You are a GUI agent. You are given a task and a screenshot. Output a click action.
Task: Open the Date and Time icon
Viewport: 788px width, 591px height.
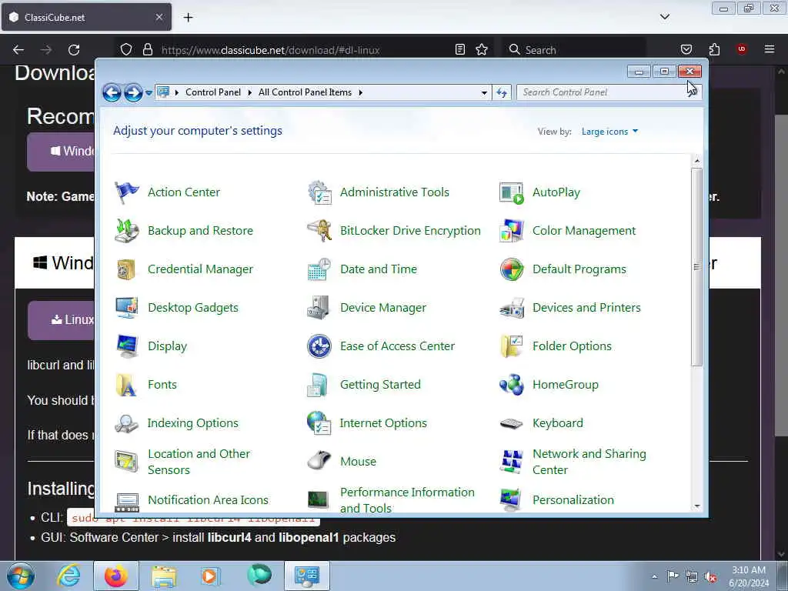click(x=319, y=269)
